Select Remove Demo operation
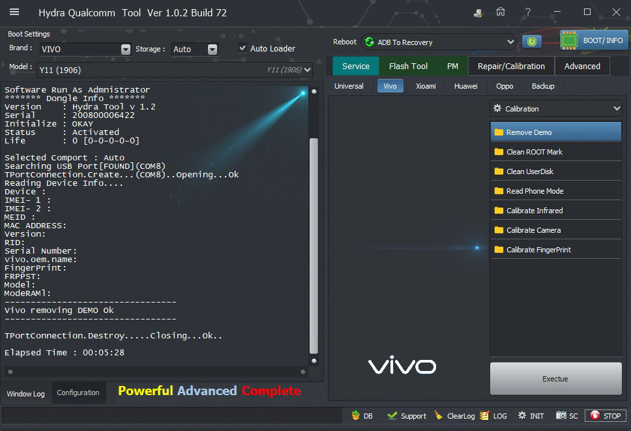The image size is (631, 431). pyautogui.click(x=556, y=132)
